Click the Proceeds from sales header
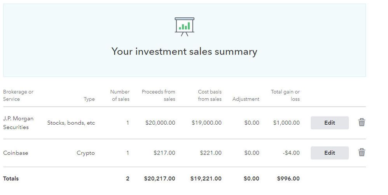The height and width of the screenshot is (195, 388). point(159,95)
